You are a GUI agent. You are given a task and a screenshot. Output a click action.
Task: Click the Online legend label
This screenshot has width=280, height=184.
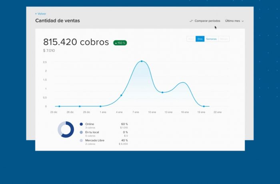(x=90, y=124)
